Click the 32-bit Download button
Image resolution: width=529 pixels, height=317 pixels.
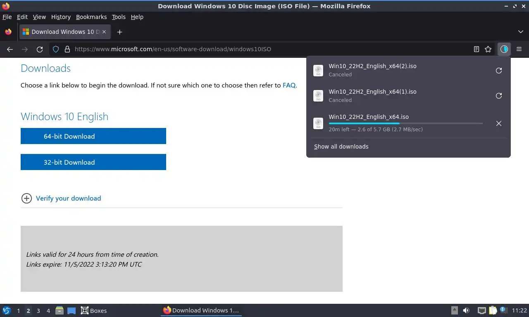coord(93,162)
